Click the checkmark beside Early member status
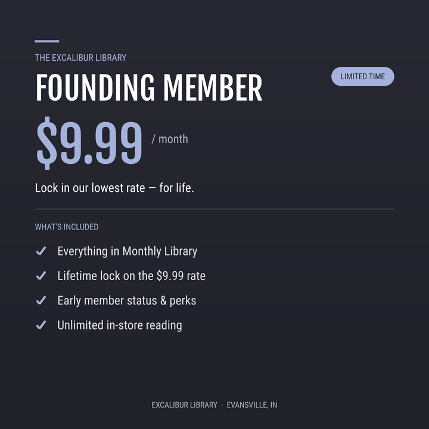Image resolution: width=429 pixels, height=429 pixels. (x=41, y=300)
